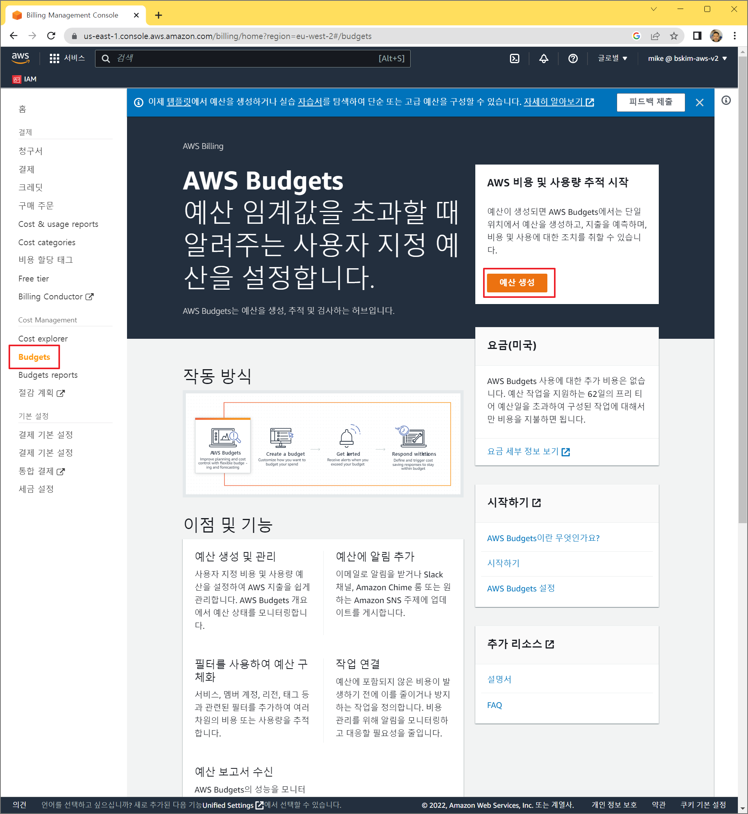Open Cost explorer sidebar item
Screen dimensions: 748x814
pyautogui.click(x=43, y=339)
